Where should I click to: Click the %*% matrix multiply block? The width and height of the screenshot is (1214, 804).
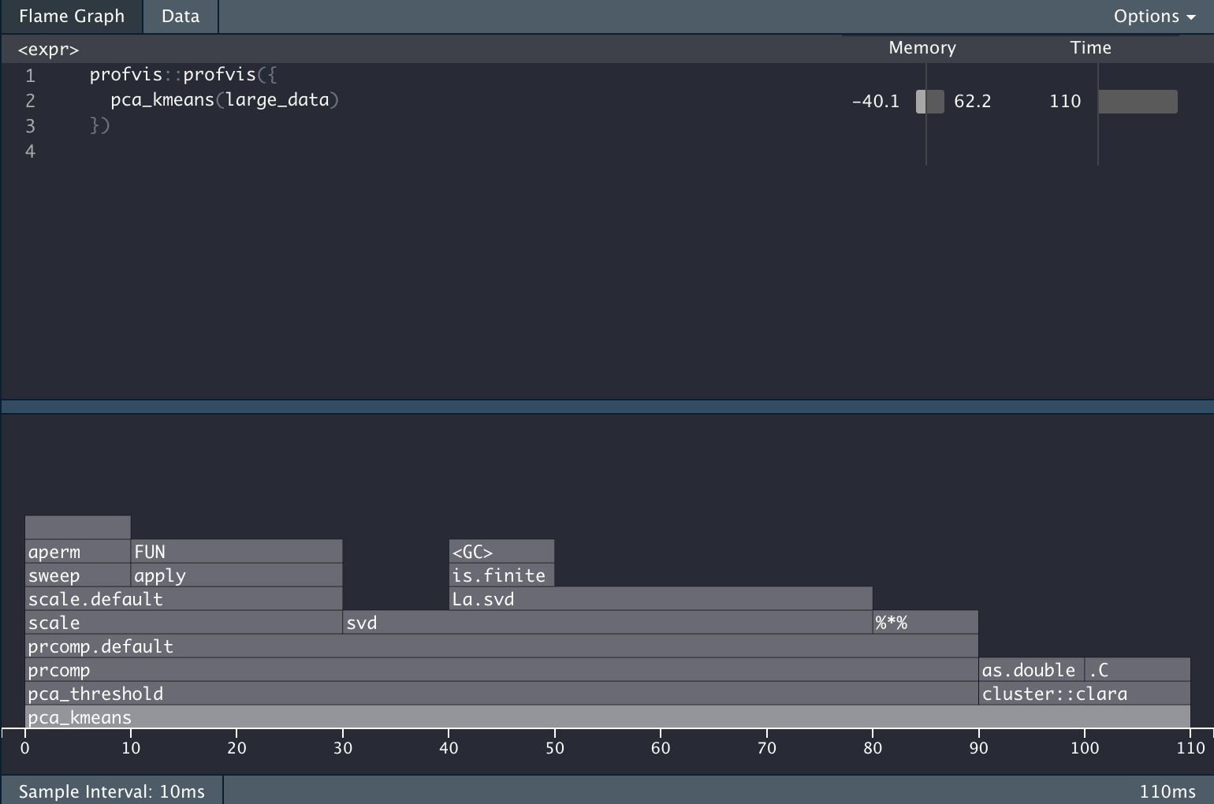(925, 623)
